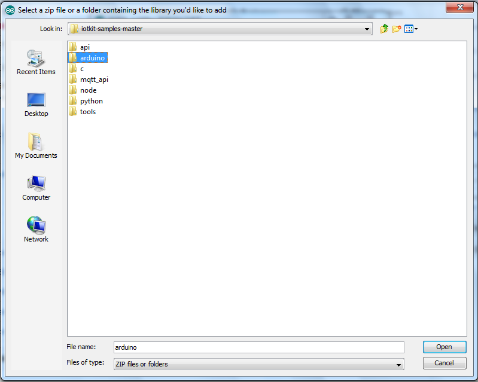The height and width of the screenshot is (382, 478).
Task: Select the tools folder
Action: pos(83,112)
